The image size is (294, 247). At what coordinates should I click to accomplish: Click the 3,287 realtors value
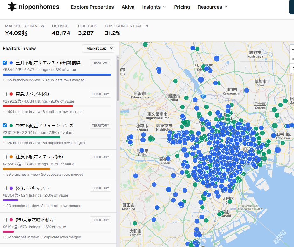coord(86,33)
